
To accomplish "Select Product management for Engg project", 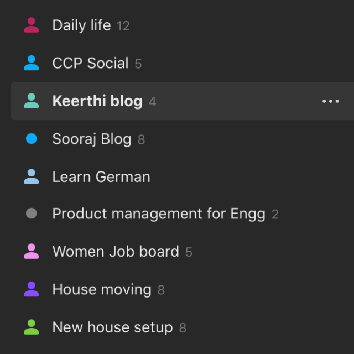I will tap(159, 214).
